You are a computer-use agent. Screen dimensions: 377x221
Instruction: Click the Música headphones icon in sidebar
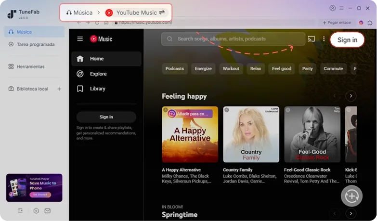click(11, 32)
